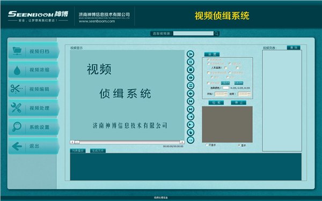
Task: Rewind with the double left arrow icon
Action: point(191,93)
